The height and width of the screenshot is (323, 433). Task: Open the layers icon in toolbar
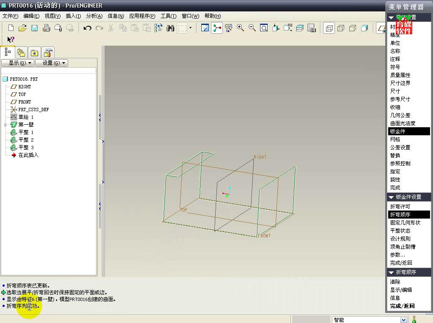(x=300, y=28)
